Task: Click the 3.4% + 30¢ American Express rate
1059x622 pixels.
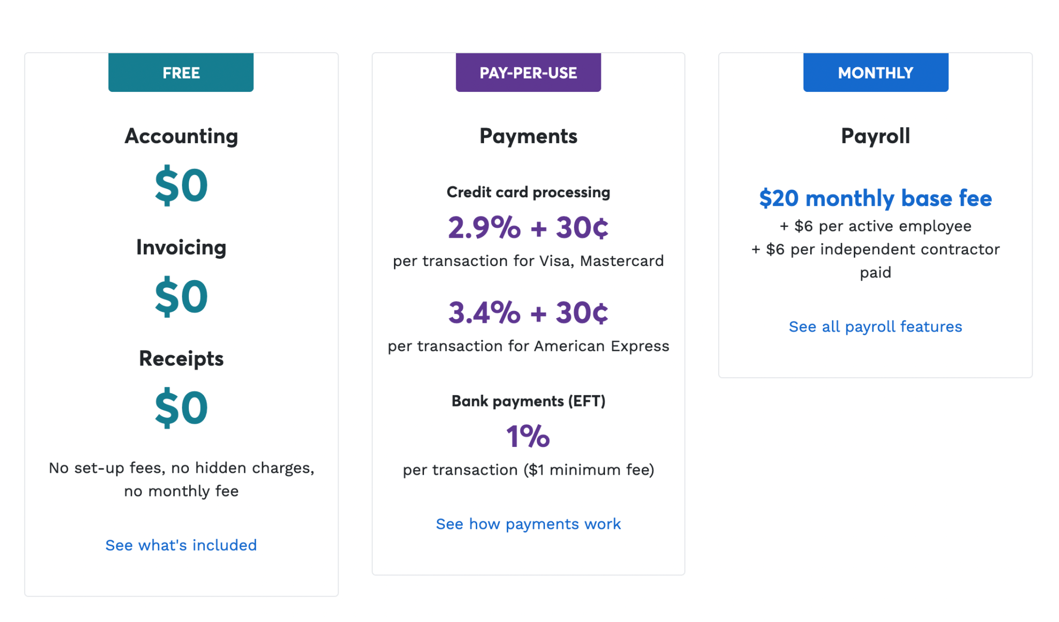Action: pos(528,312)
